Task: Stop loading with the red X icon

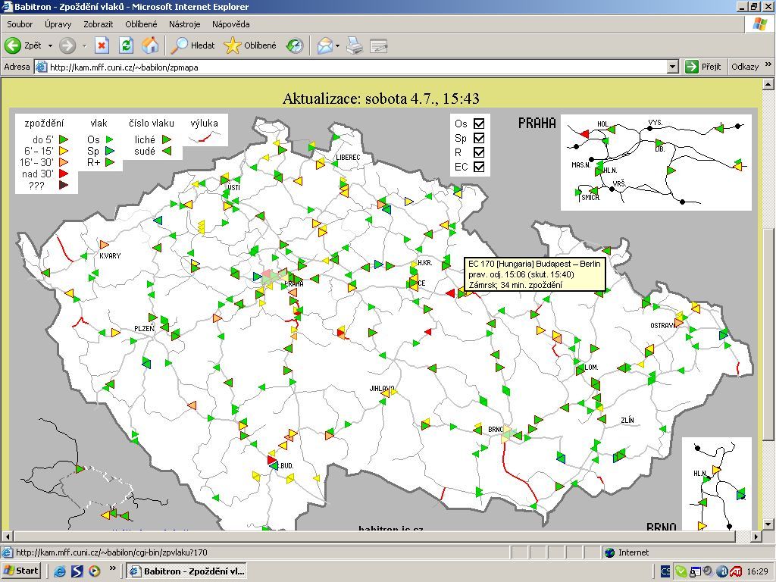Action: coord(102,45)
